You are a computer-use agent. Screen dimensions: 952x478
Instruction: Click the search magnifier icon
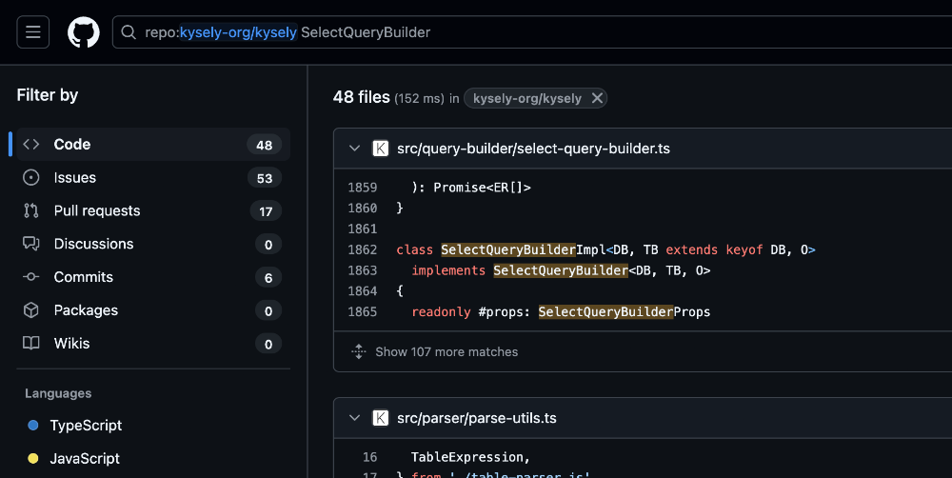(129, 32)
